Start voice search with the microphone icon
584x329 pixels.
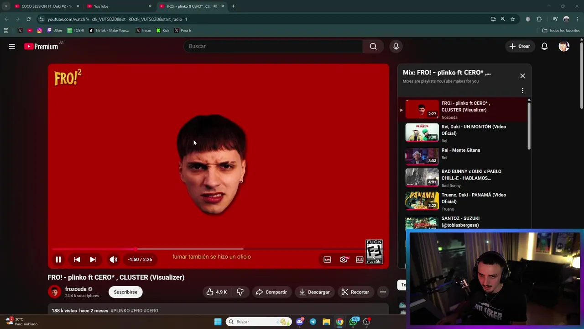pyautogui.click(x=396, y=46)
